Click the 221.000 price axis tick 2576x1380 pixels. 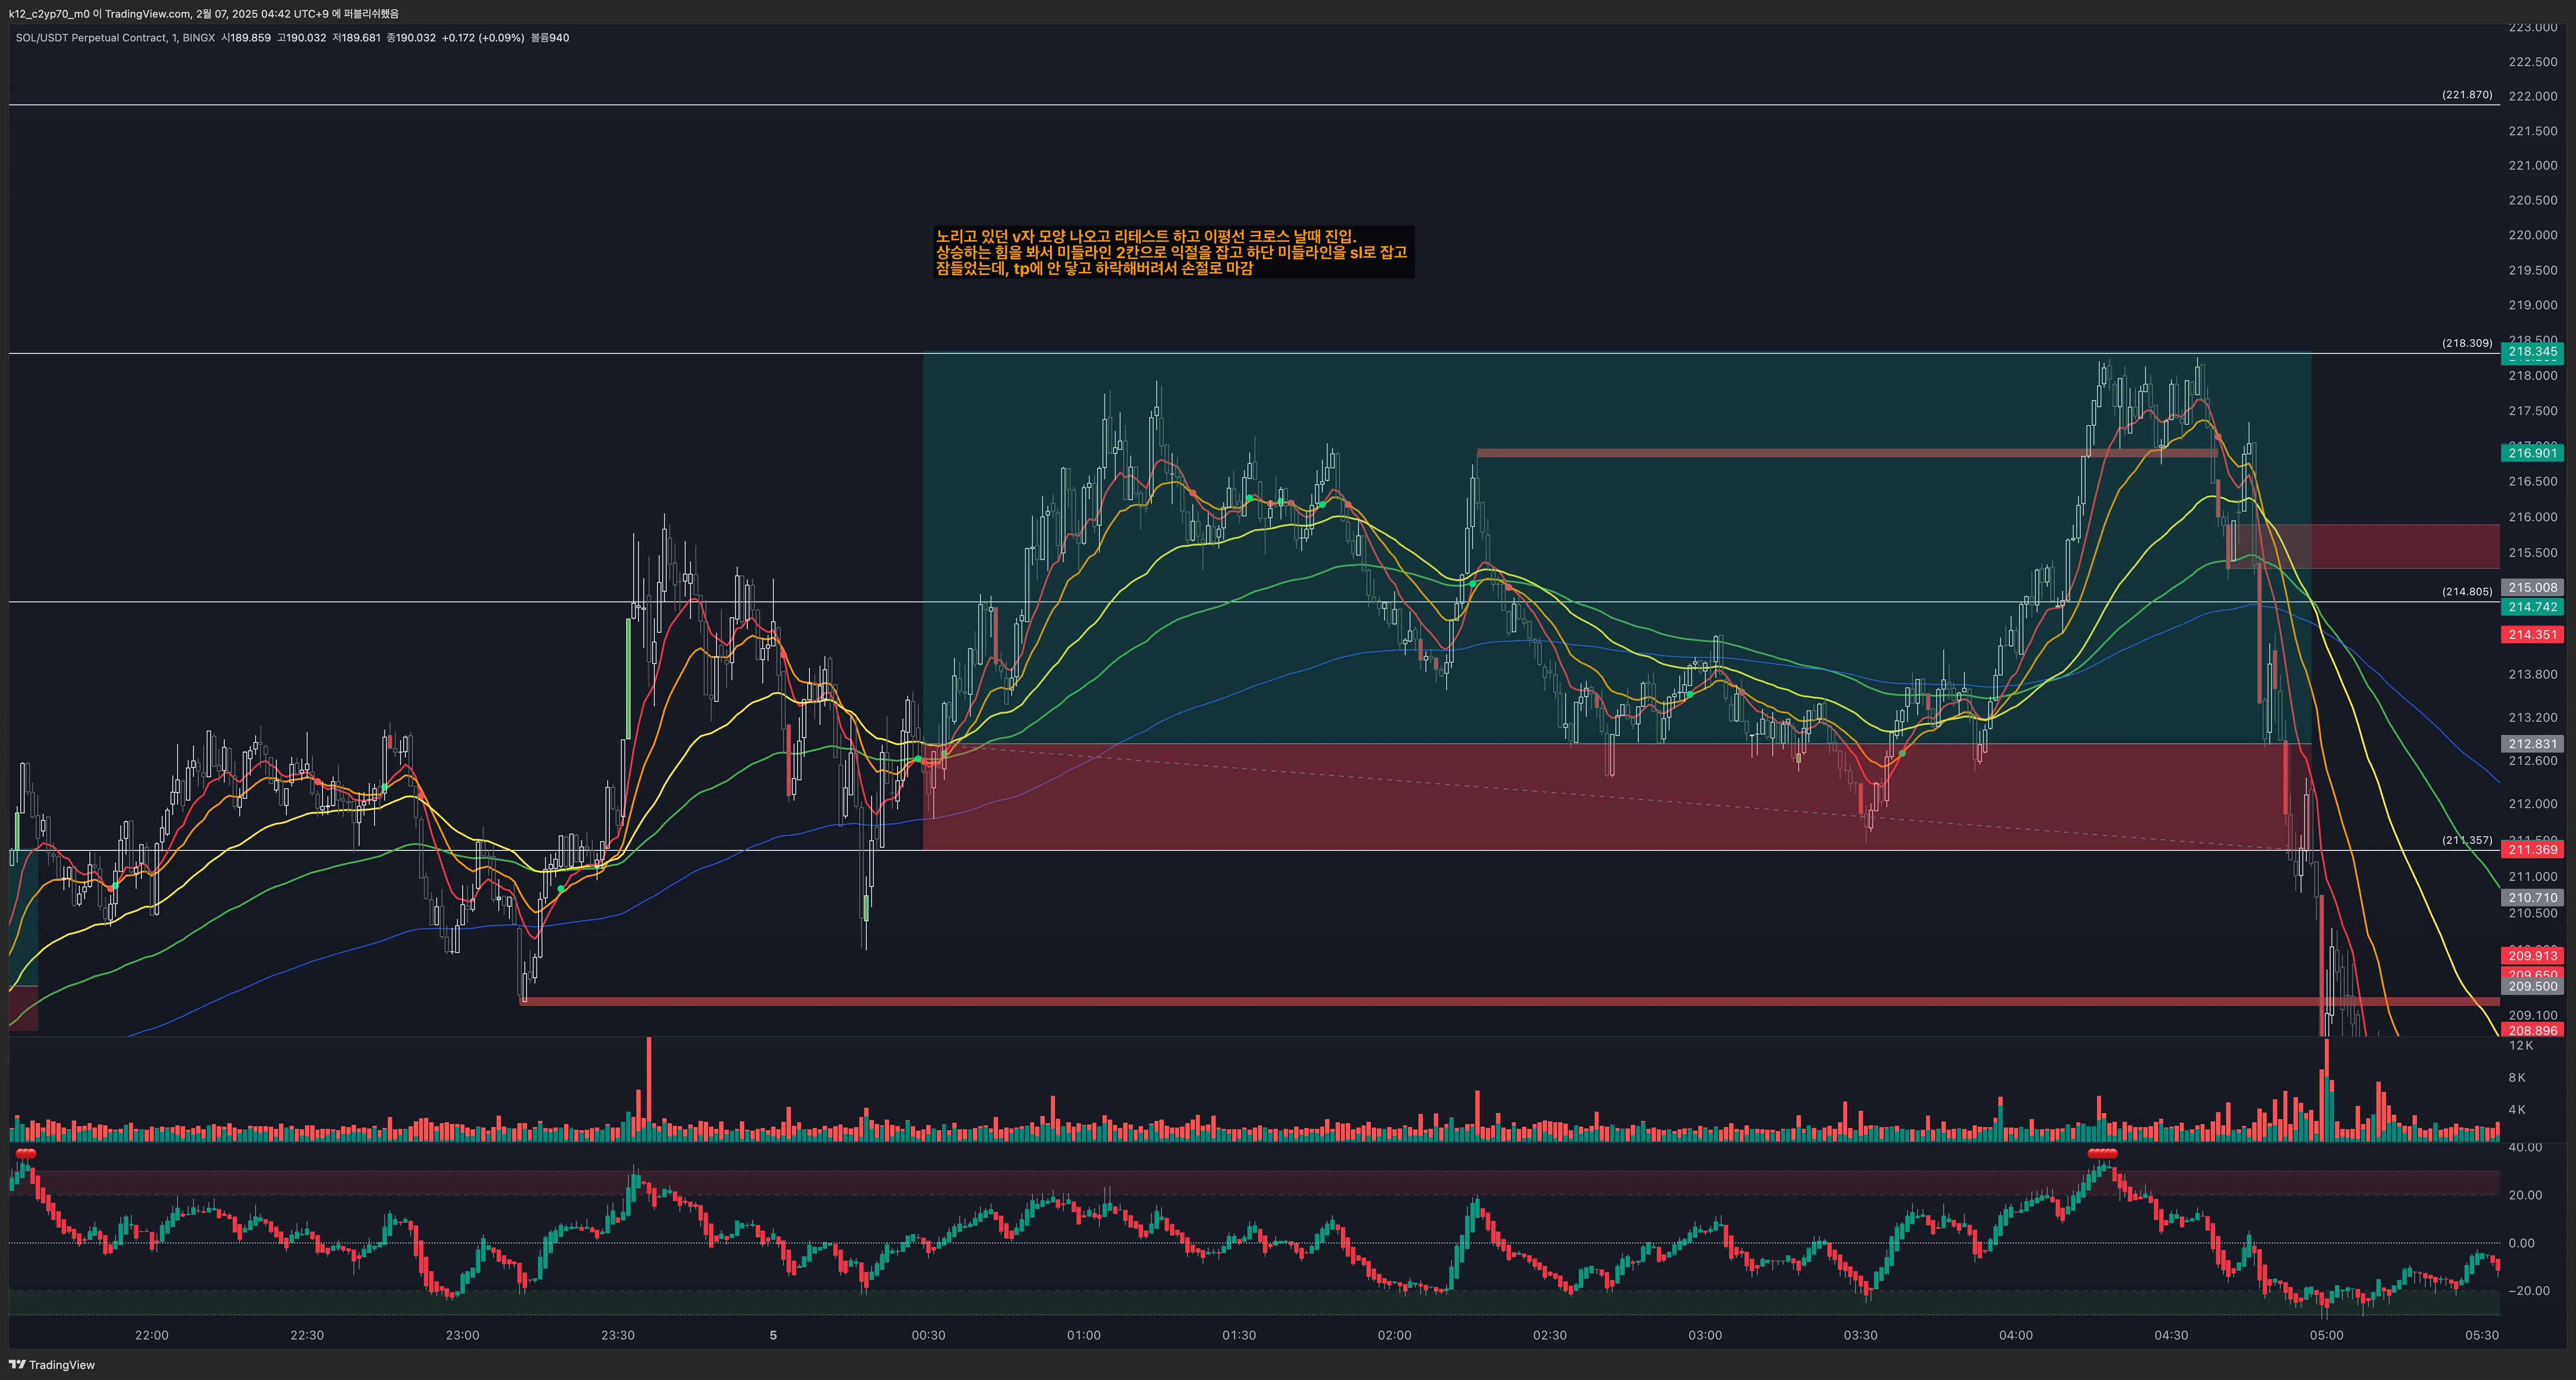click(2532, 166)
